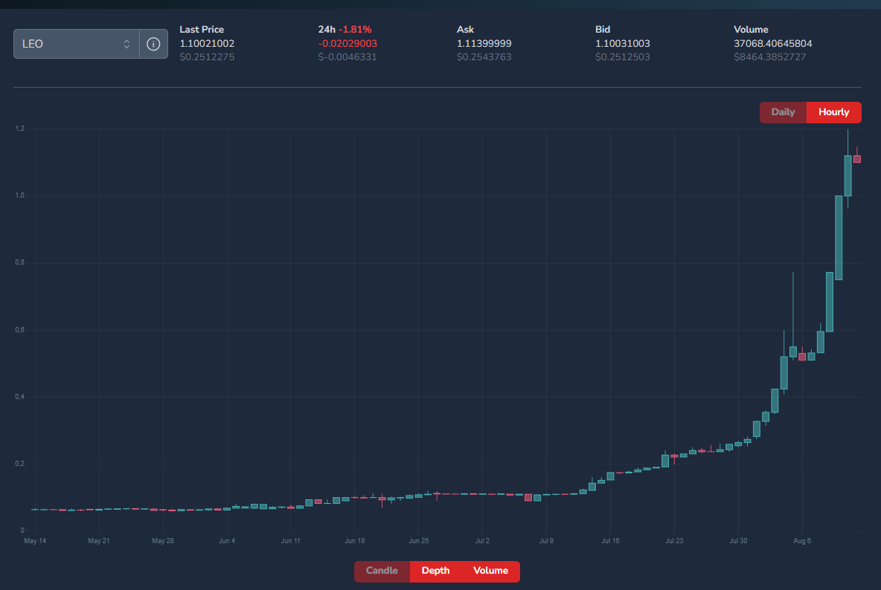Viewport: 881px width, 590px height.
Task: Click the token info circle icon
Action: pos(153,44)
